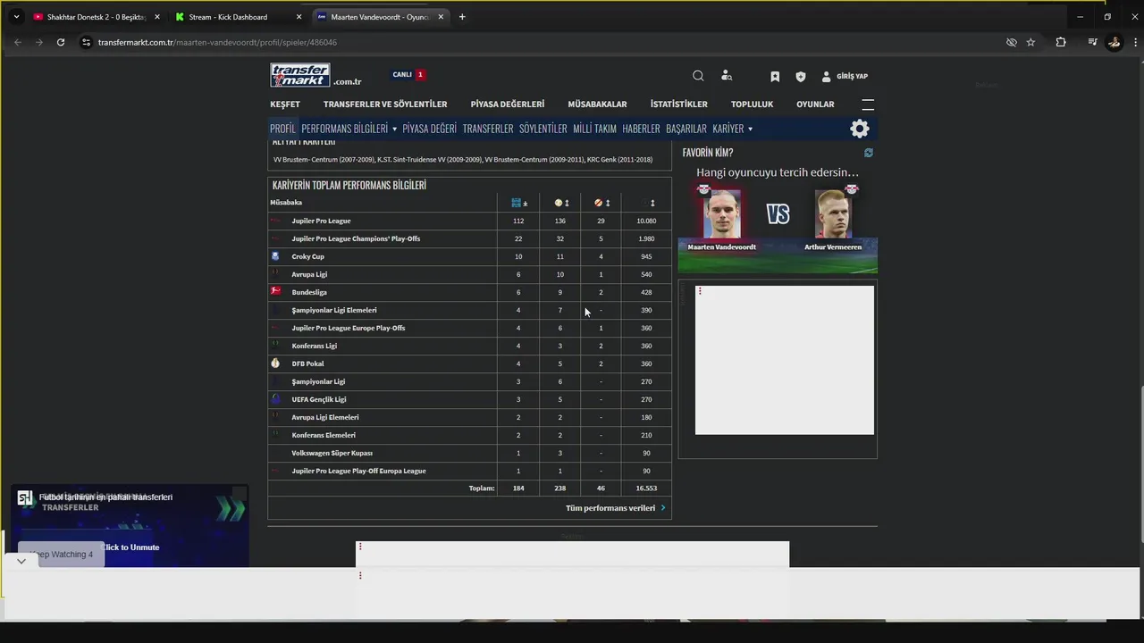This screenshot has width=1144, height=643.
Task: Open the İSTATİSTİKLER menu
Action: 679,104
